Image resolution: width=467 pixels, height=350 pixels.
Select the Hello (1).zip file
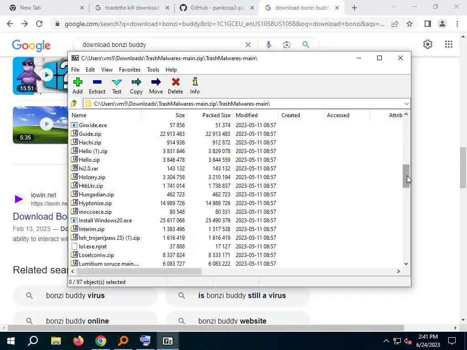pyautogui.click(x=93, y=151)
